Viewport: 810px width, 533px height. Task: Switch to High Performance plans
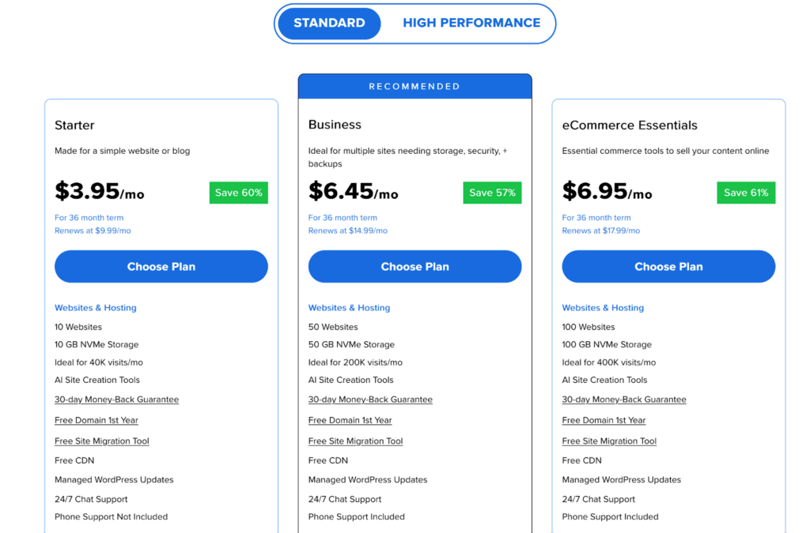tap(471, 23)
